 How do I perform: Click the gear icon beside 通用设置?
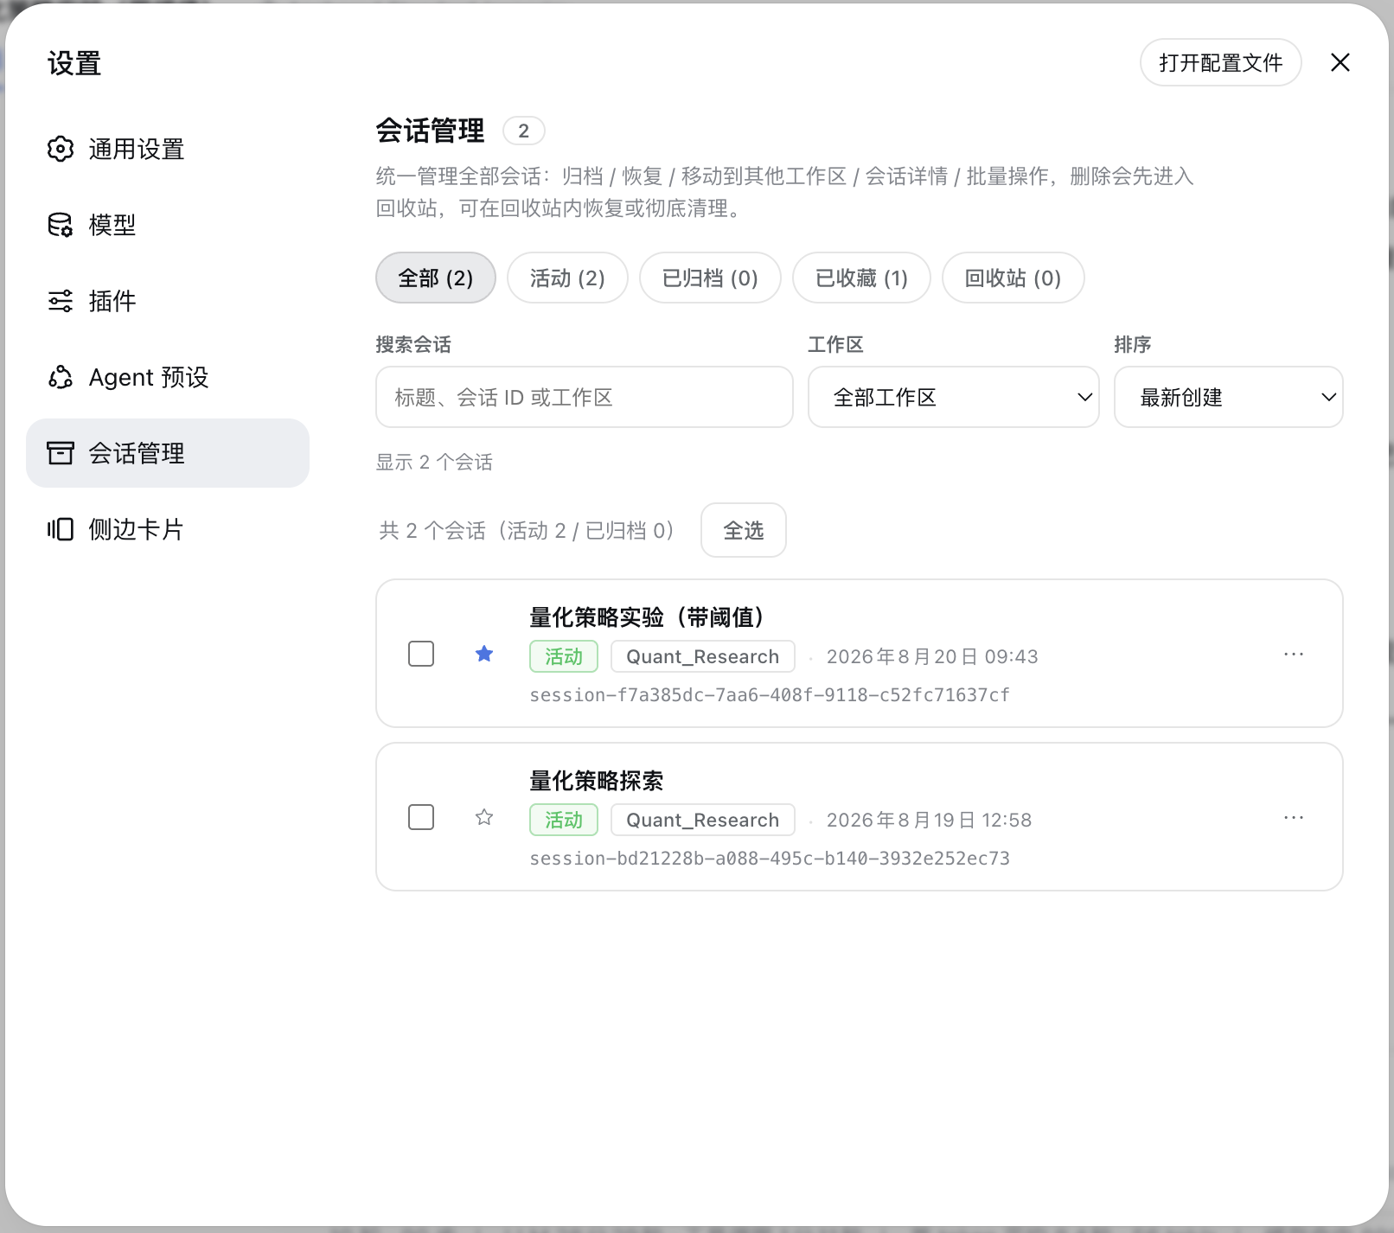61,149
